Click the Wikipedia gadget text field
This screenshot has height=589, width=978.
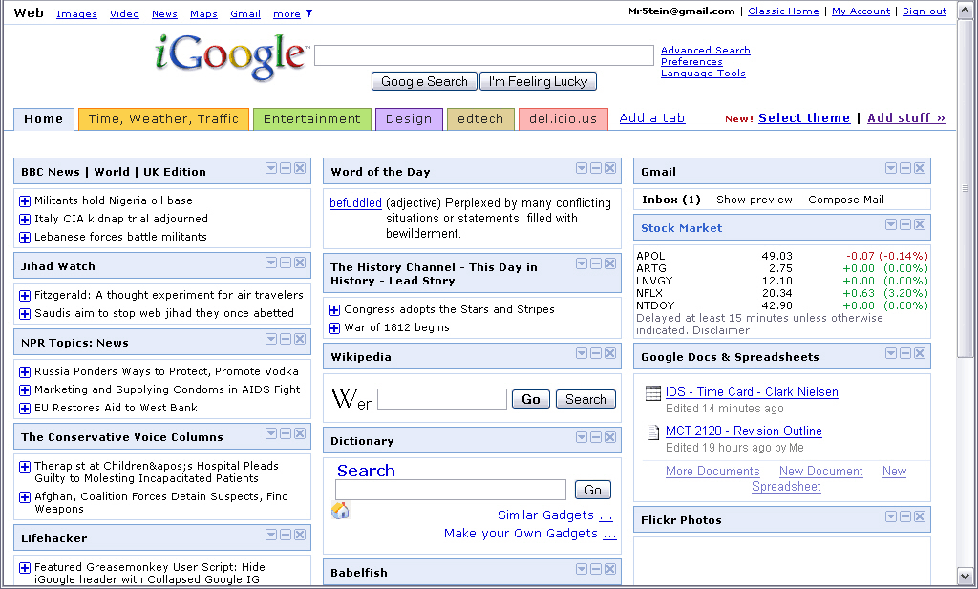[442, 399]
